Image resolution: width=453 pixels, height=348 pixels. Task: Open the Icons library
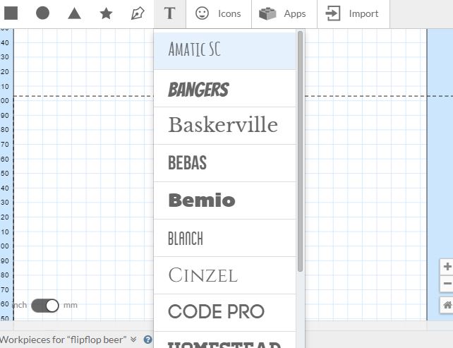point(219,13)
